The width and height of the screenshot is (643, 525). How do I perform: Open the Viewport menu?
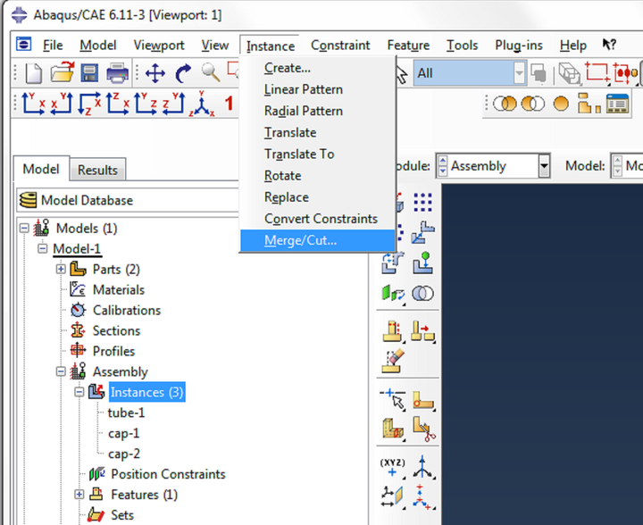click(159, 45)
